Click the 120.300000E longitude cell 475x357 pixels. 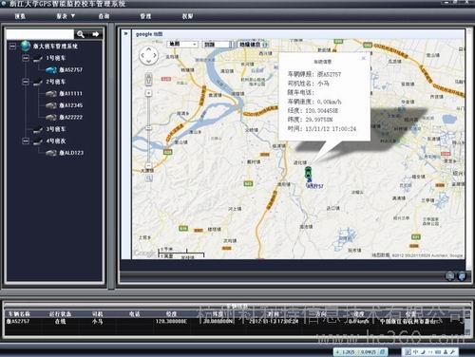click(171, 321)
